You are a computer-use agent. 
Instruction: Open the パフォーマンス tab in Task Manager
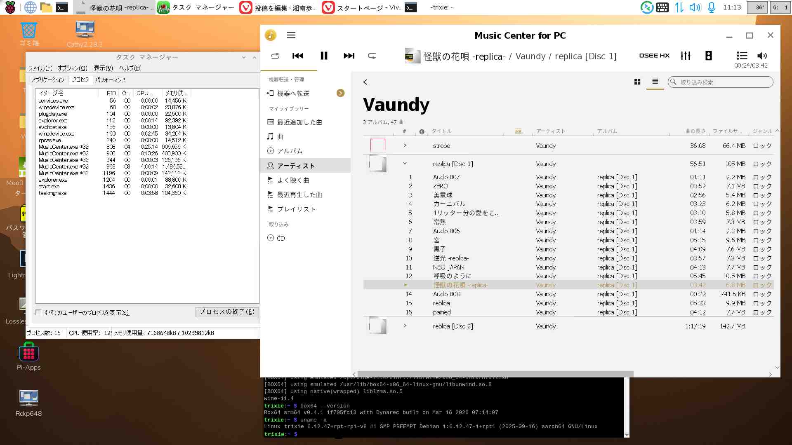click(x=110, y=80)
